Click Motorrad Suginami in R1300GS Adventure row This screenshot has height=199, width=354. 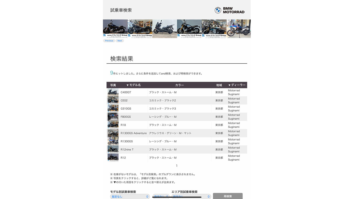coord(234,133)
